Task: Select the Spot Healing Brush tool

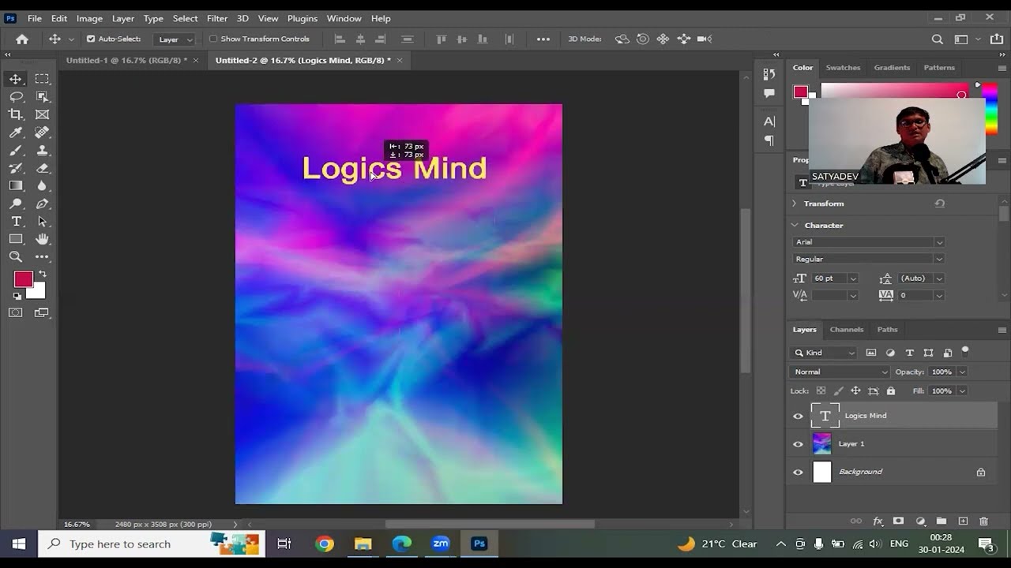Action: tap(42, 133)
